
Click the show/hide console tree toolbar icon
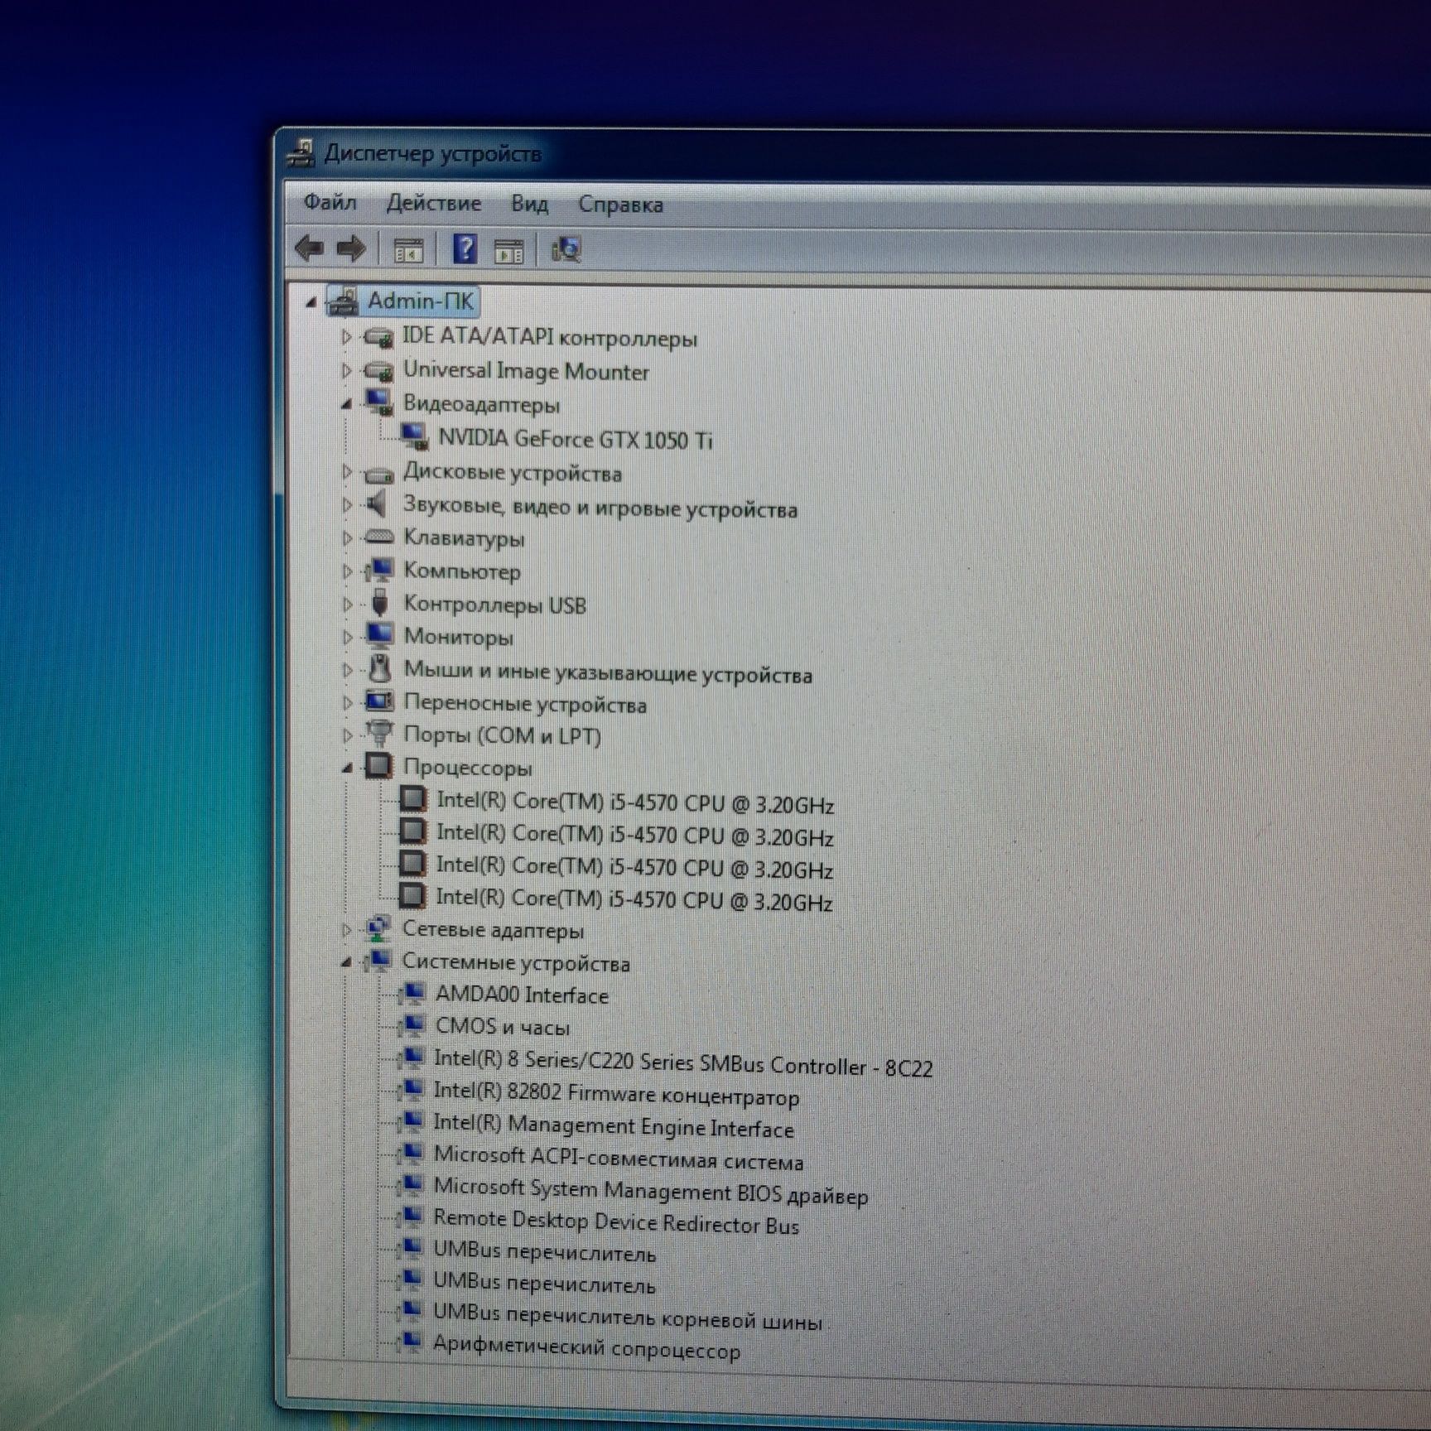pos(407,249)
